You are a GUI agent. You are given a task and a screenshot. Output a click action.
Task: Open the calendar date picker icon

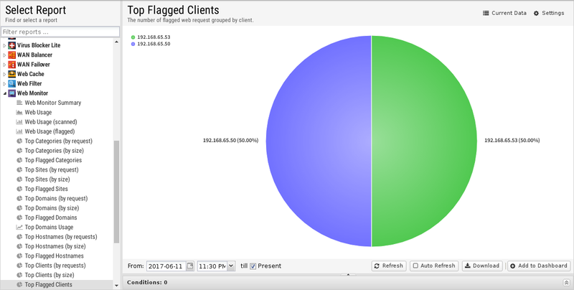pos(190,266)
